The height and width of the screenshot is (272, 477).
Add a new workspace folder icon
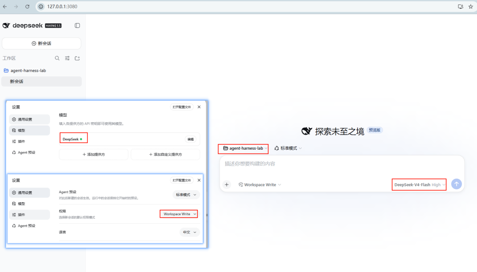(x=77, y=58)
